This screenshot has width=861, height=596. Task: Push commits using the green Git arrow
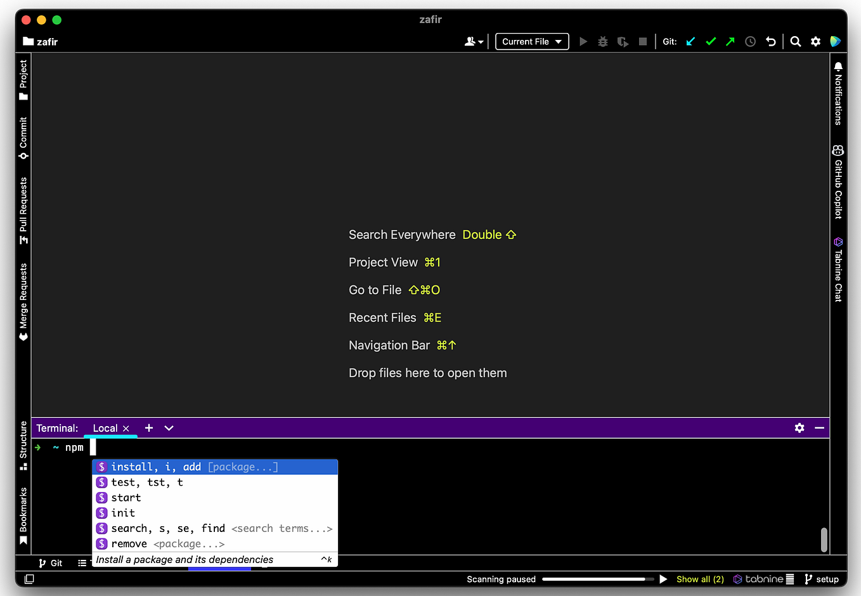(x=730, y=41)
